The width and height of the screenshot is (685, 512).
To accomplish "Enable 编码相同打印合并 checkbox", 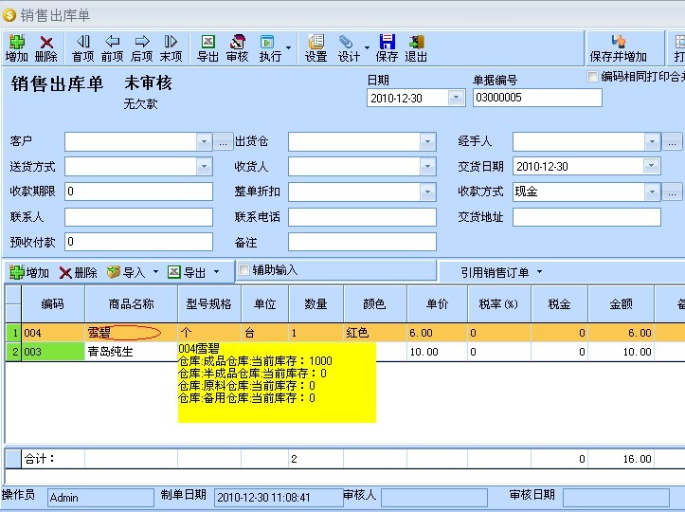I will (593, 77).
